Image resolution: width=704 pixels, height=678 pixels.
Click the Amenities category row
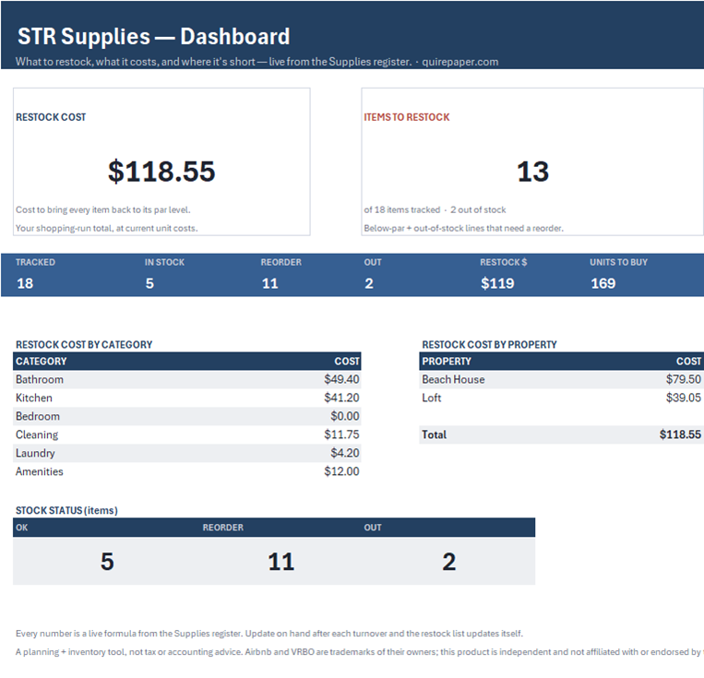coord(186,471)
